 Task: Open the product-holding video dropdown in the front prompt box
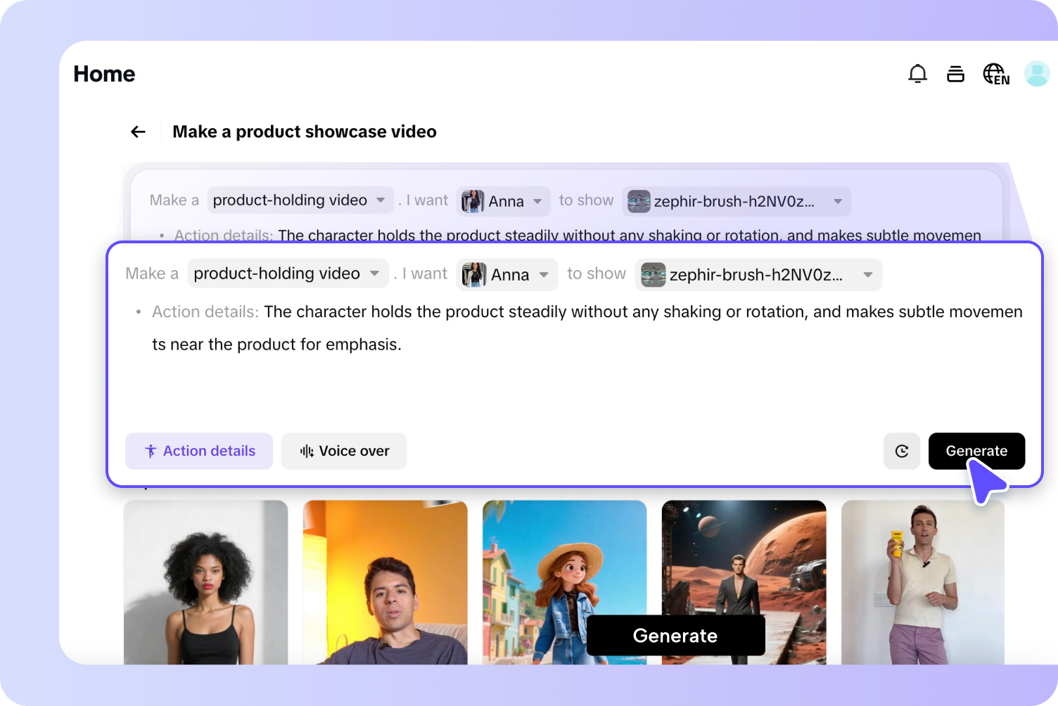pos(288,274)
